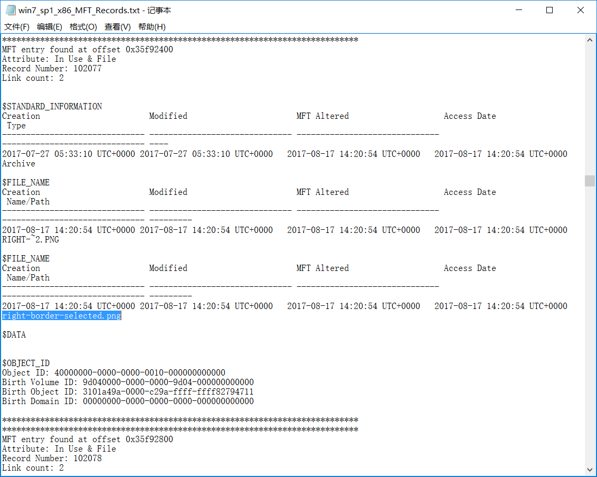The image size is (597, 477).
Task: Click the vertical scrollbar thumb
Action: click(590, 181)
